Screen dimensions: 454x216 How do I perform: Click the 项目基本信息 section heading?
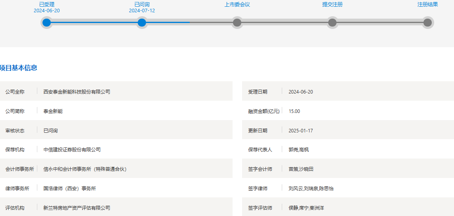tap(19, 68)
